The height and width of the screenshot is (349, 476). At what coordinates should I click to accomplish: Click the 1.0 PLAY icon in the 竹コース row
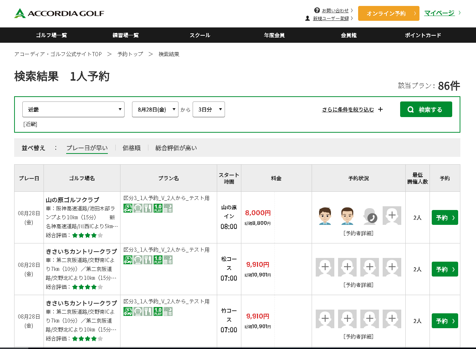pos(158,311)
